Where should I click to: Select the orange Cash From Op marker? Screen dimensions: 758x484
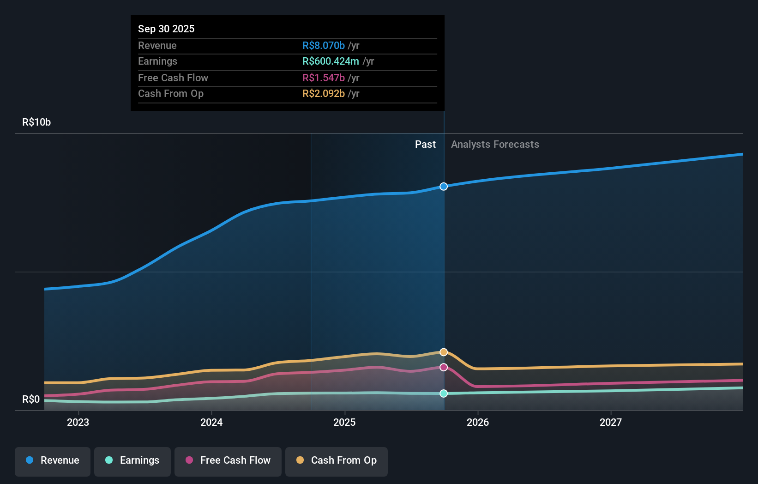click(x=444, y=351)
